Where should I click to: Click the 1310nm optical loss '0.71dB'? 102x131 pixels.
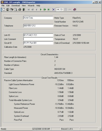coord(60,112)
